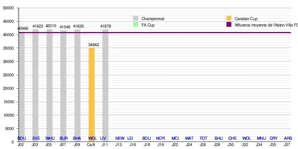Click the NEW team link
298x149 pixels.
click(120, 138)
